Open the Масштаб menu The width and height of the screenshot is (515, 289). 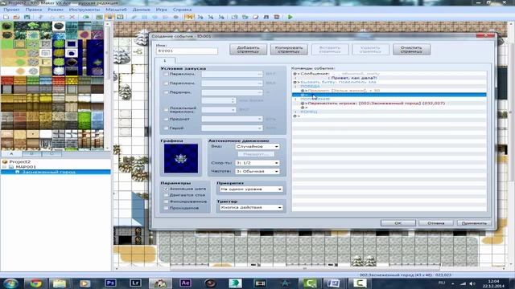coord(116,10)
